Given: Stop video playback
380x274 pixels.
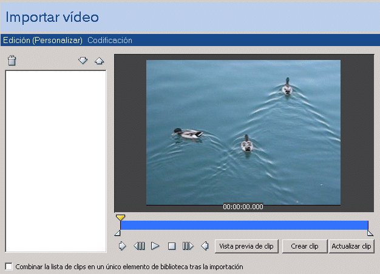Looking at the screenshot, I should click(172, 246).
